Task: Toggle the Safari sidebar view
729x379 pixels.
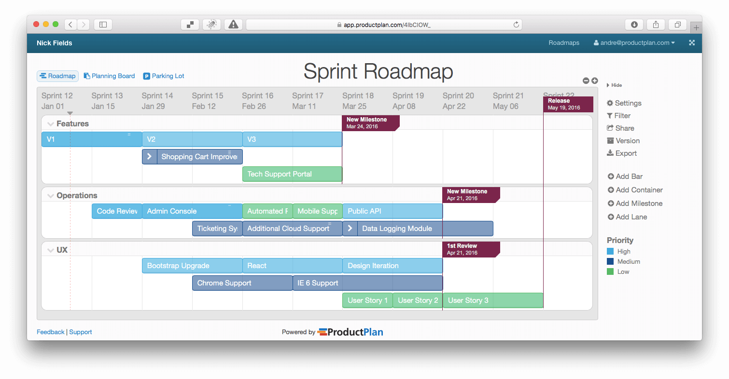Action: pos(103,24)
